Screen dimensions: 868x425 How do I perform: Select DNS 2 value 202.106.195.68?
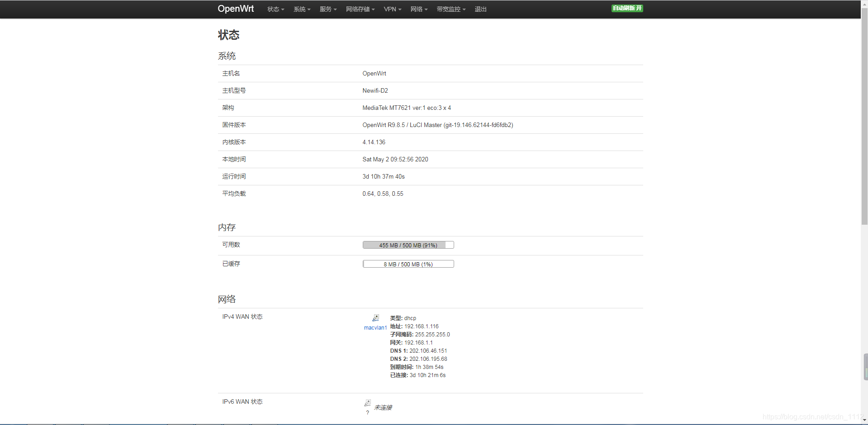(x=428, y=359)
